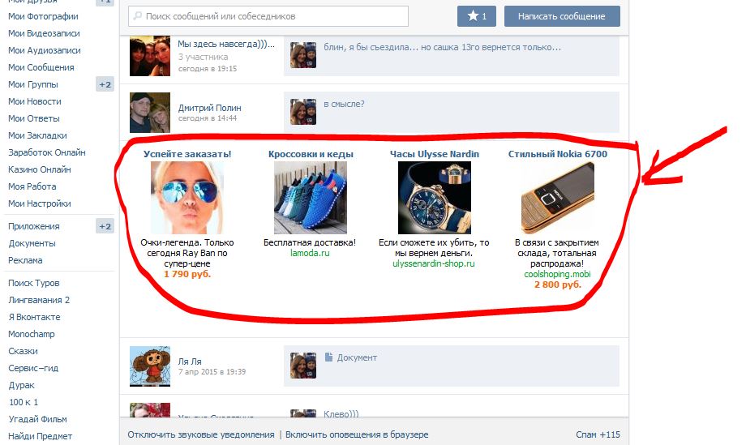Open Мои Закладки
The width and height of the screenshot is (746, 445).
pos(37,135)
